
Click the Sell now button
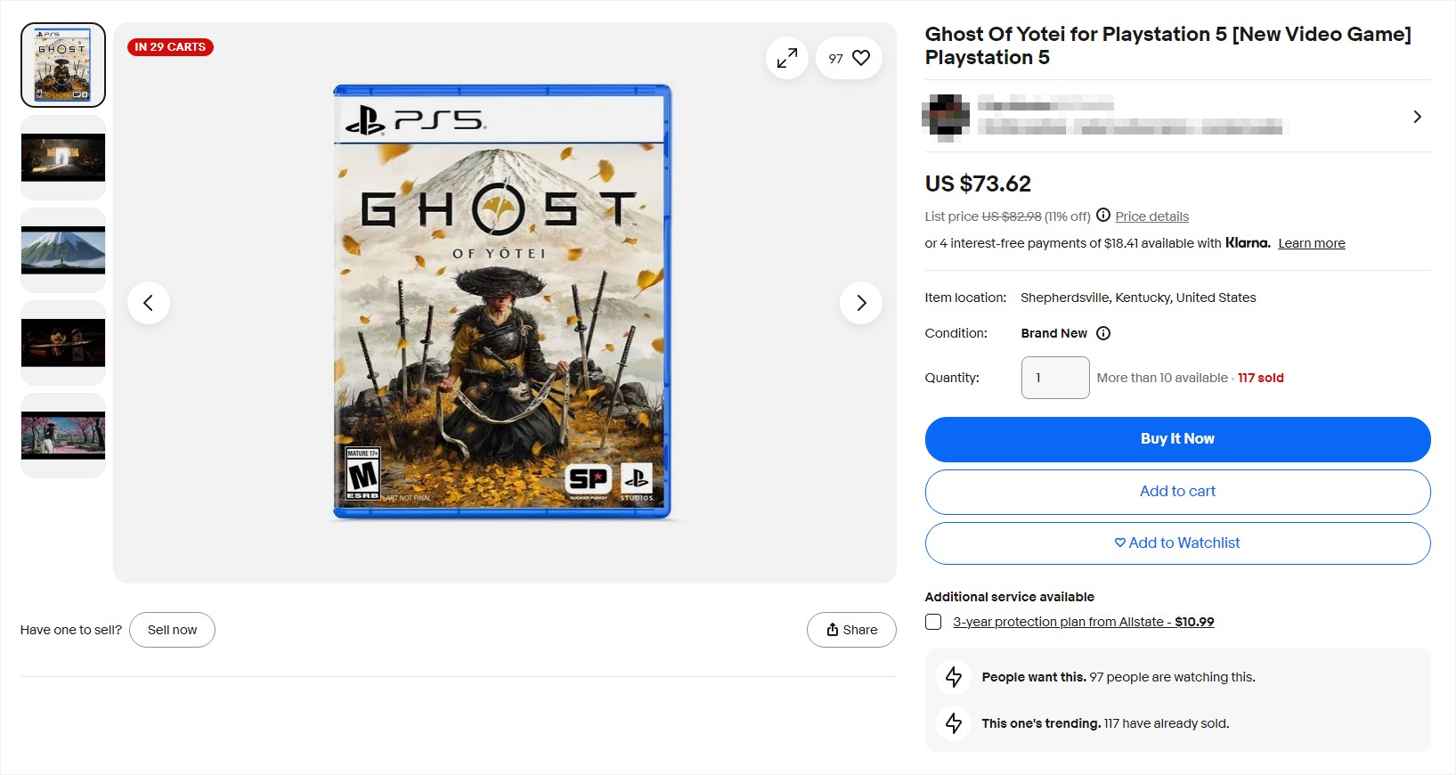[x=172, y=630]
